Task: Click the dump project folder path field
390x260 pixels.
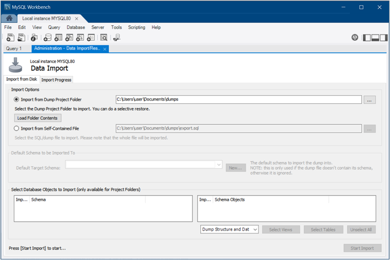Action: pyautogui.click(x=238, y=100)
